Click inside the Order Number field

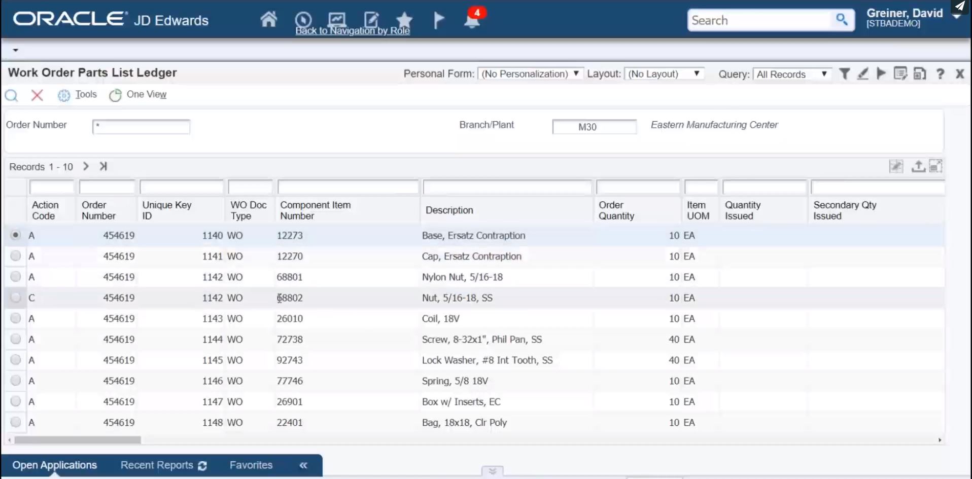(x=141, y=126)
